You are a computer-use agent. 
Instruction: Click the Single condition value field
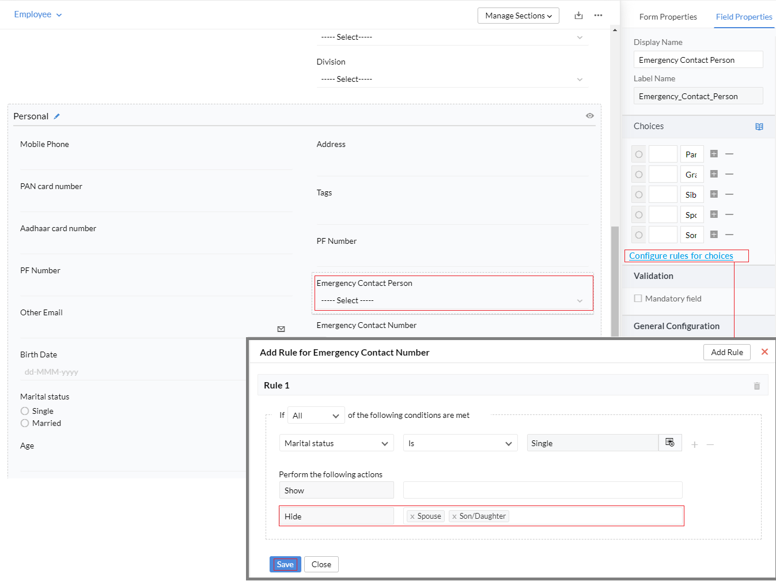[593, 443]
